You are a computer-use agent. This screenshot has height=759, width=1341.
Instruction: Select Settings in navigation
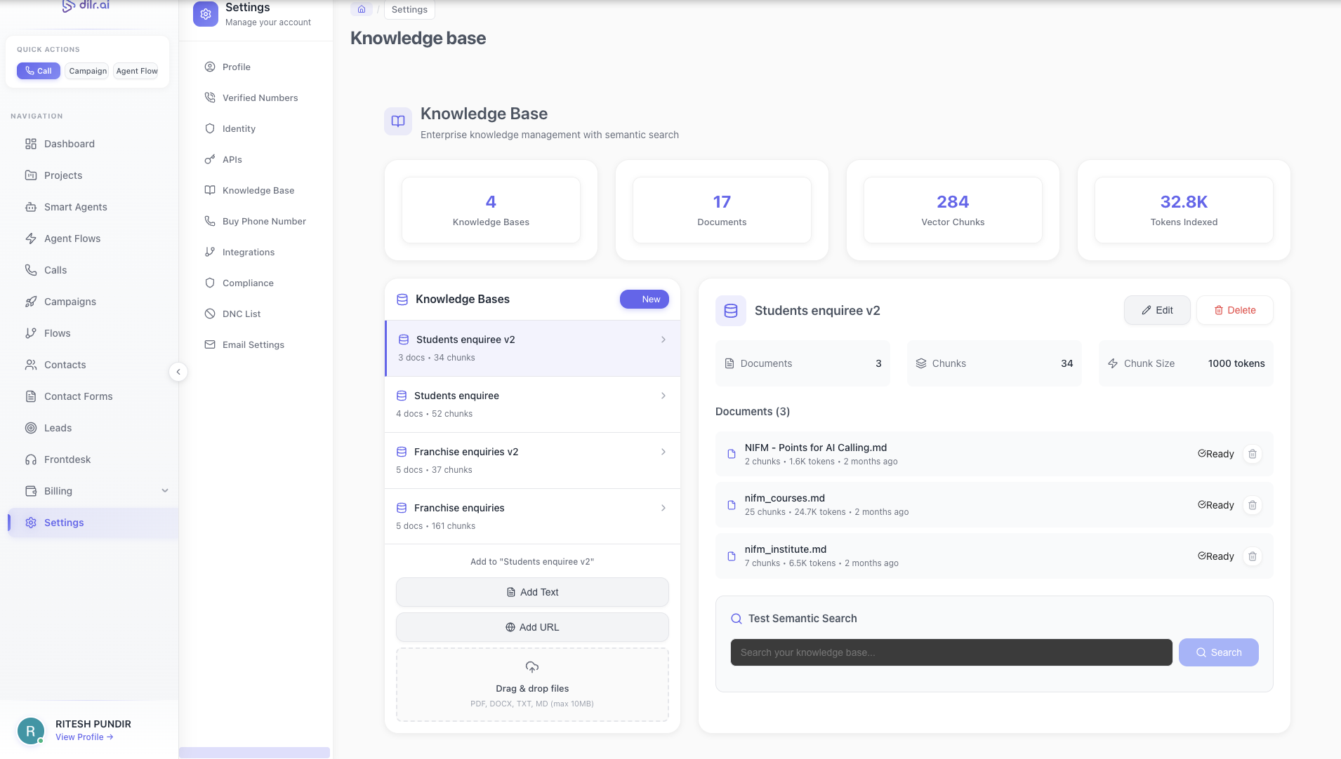coord(91,523)
